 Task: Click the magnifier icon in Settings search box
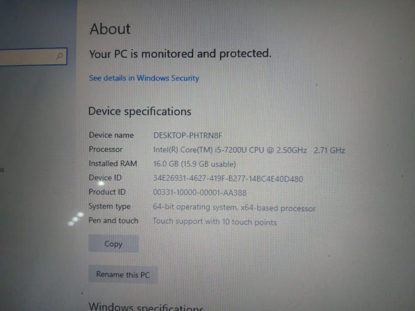pos(59,56)
